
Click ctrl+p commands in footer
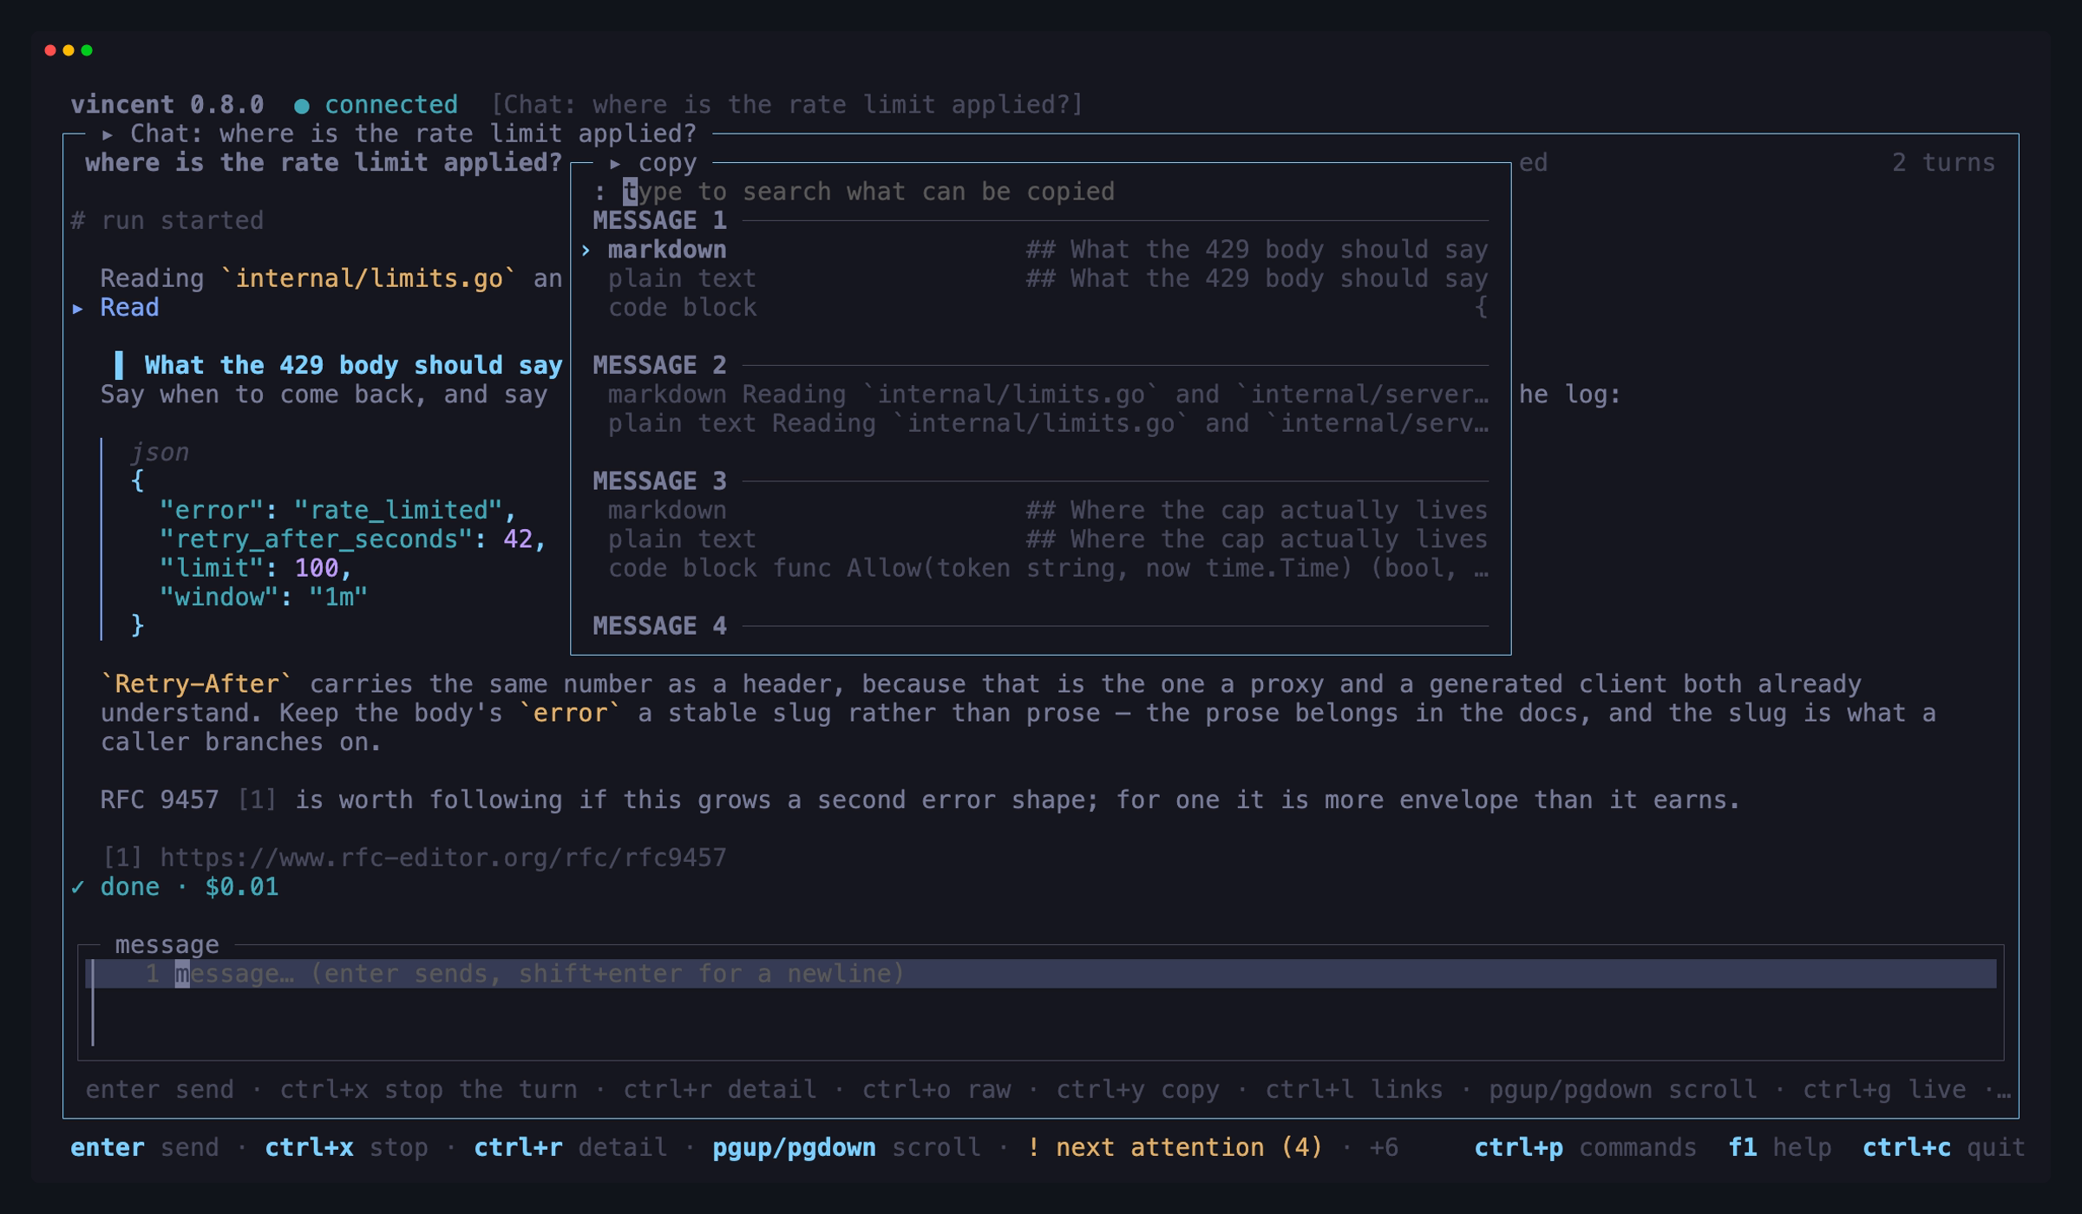1585,1148
